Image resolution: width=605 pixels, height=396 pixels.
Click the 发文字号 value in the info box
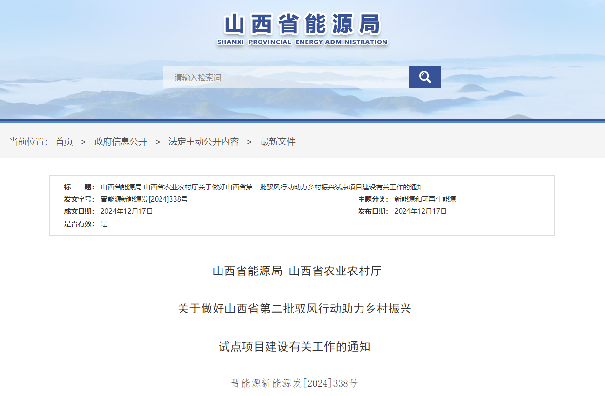(x=144, y=199)
